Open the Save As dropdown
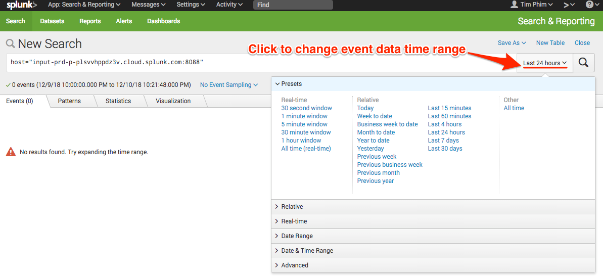The width and height of the screenshot is (603, 277). (512, 42)
